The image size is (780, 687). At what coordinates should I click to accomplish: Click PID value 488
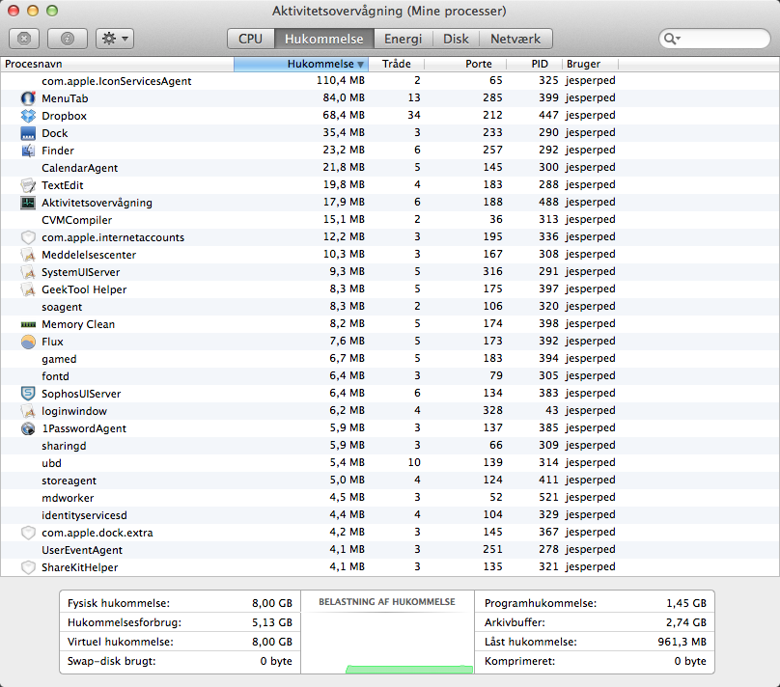[x=548, y=202]
